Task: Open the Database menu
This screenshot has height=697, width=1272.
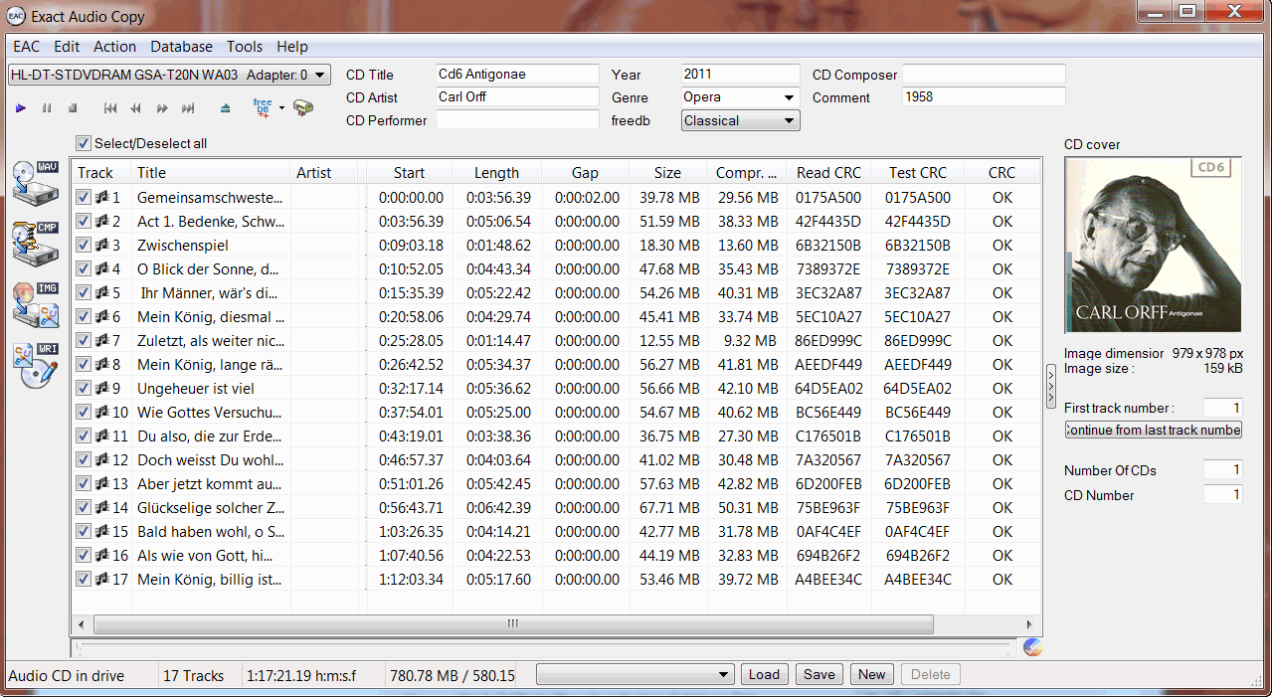Action: (181, 47)
